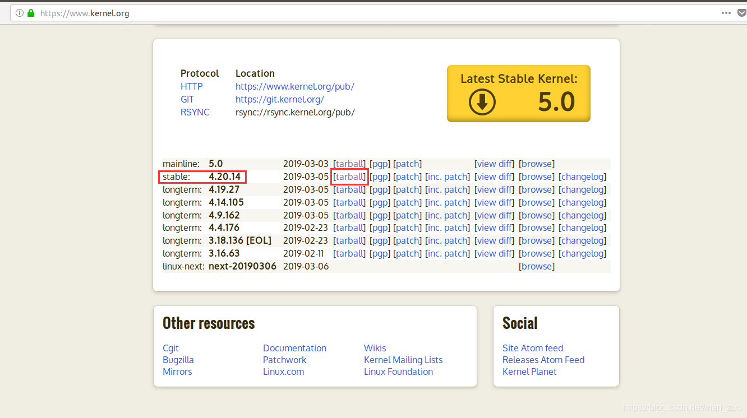Screen dimensions: 747x418
Task: Open patch link for stable 4.20.14
Action: click(x=408, y=177)
